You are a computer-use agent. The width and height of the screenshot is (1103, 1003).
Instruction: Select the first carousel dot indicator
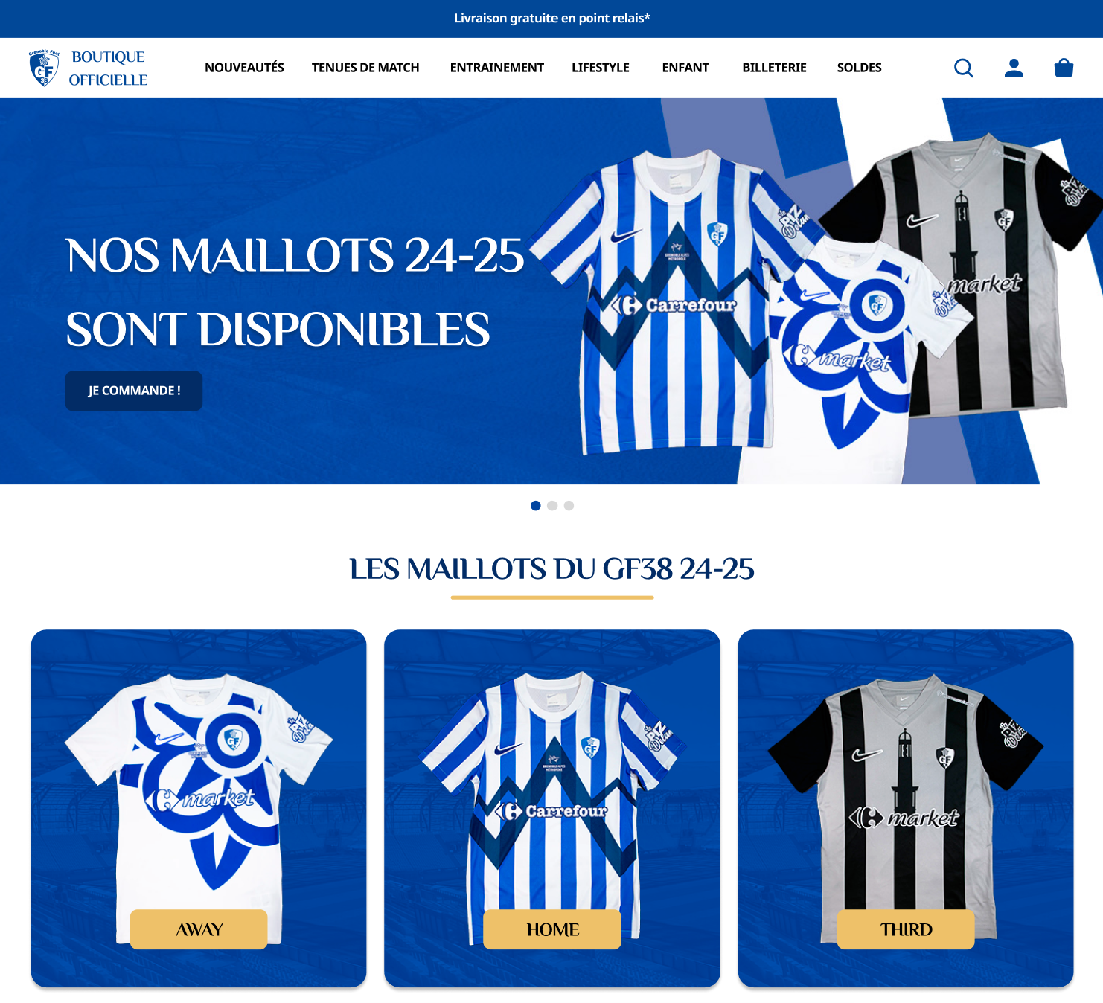(x=535, y=506)
